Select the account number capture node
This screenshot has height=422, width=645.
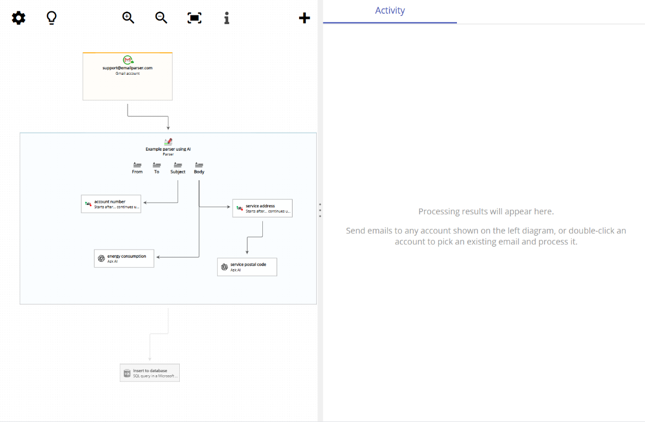[x=111, y=203]
